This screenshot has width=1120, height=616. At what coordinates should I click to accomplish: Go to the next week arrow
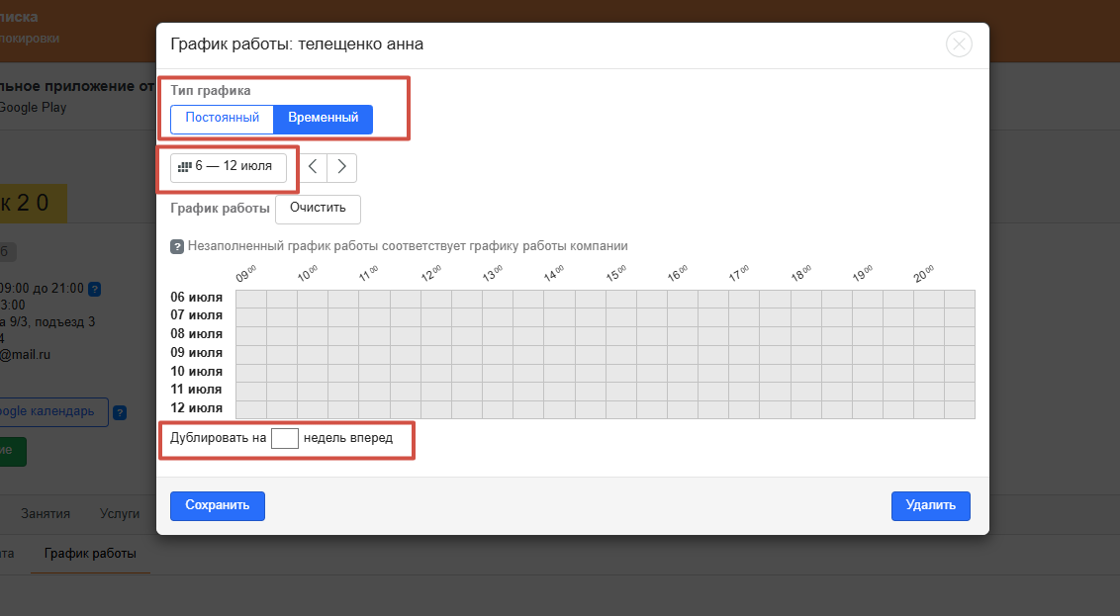point(342,167)
